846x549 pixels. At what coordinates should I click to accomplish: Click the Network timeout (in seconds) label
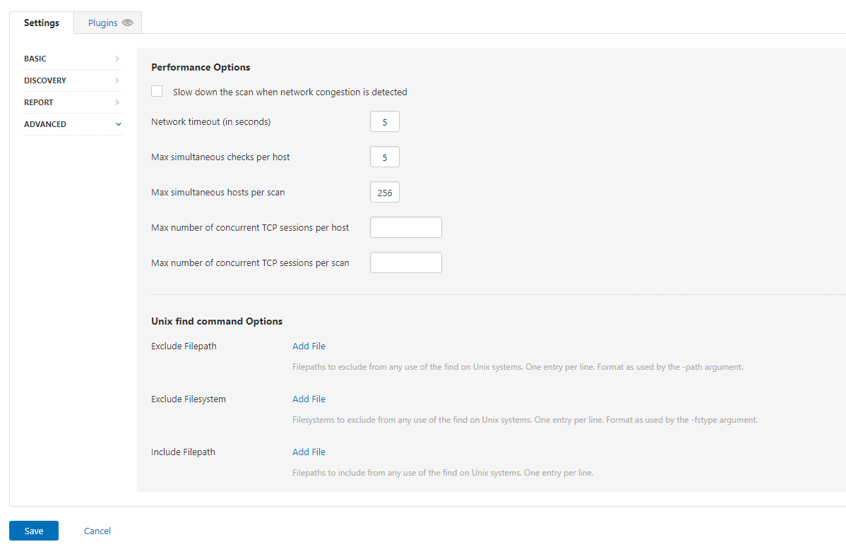click(211, 122)
